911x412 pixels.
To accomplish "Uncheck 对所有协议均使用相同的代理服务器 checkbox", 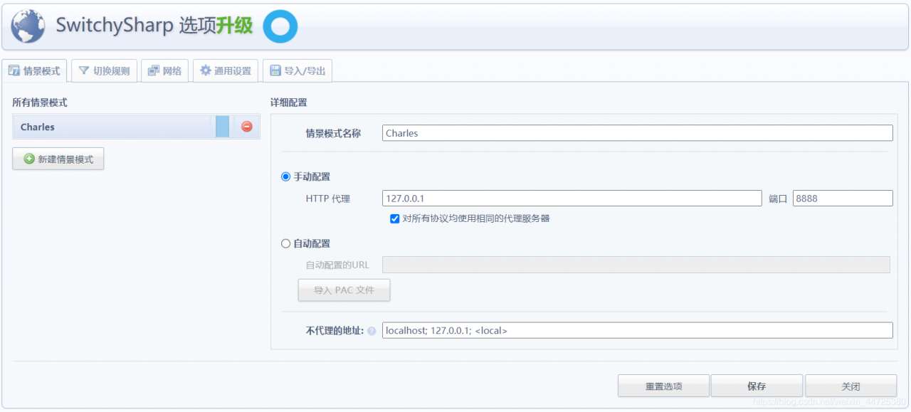I will (394, 218).
